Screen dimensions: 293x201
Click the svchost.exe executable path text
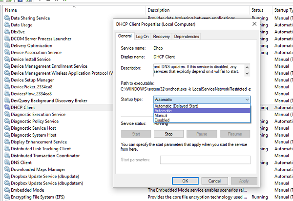tap(186, 89)
